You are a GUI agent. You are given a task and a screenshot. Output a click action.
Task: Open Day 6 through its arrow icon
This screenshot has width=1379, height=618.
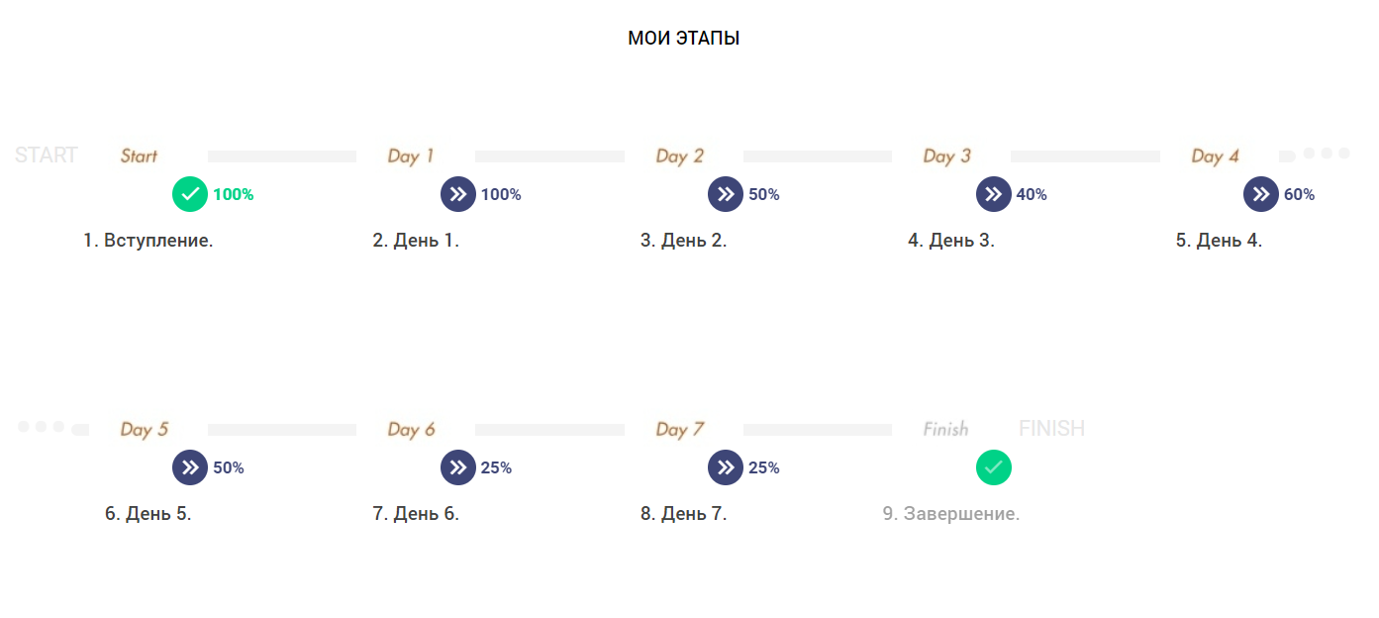[458, 467]
